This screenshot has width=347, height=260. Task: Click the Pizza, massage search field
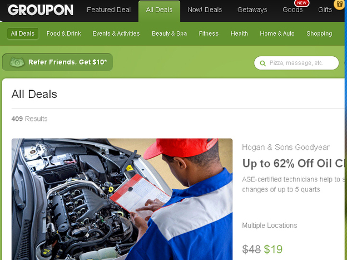[x=296, y=63]
